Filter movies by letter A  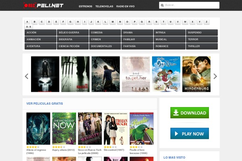coord(27,22)
